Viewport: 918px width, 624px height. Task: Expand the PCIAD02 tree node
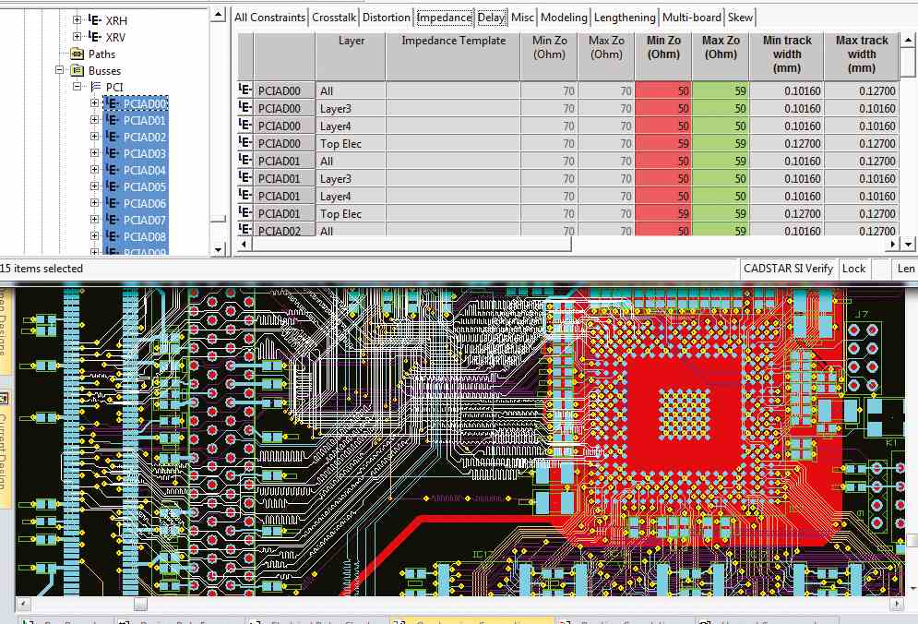click(94, 136)
